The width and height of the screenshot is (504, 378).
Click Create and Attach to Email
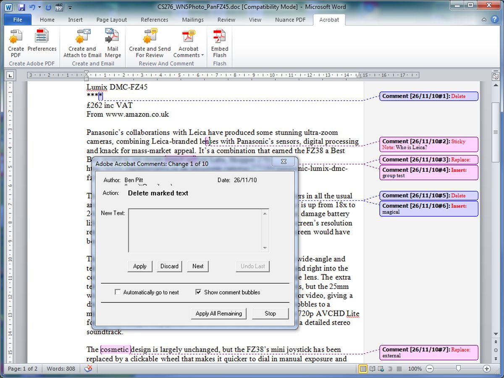pos(82,43)
